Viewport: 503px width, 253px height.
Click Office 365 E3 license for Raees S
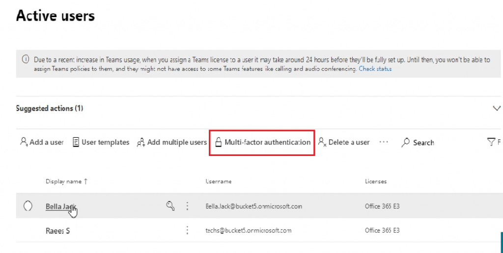point(382,230)
